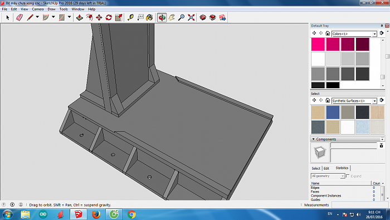This screenshot has width=390, height=220.
Task: Activate the Pan hand tool
Action: 172,17
